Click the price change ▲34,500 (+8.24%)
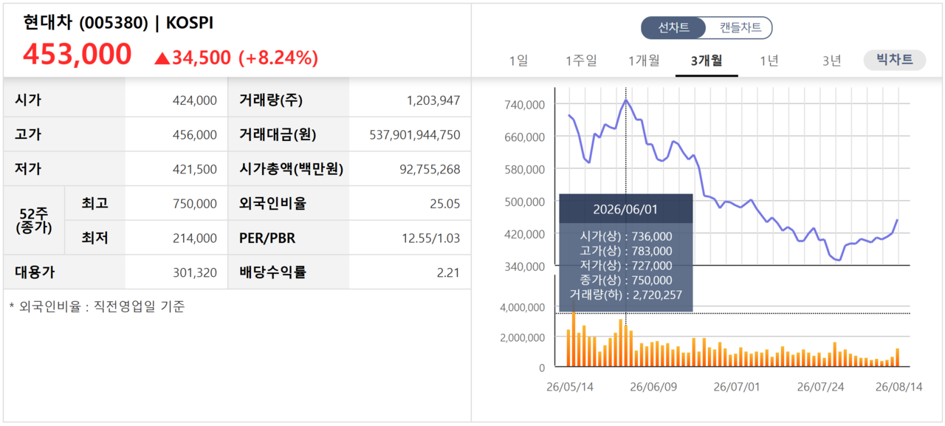 coord(236,58)
